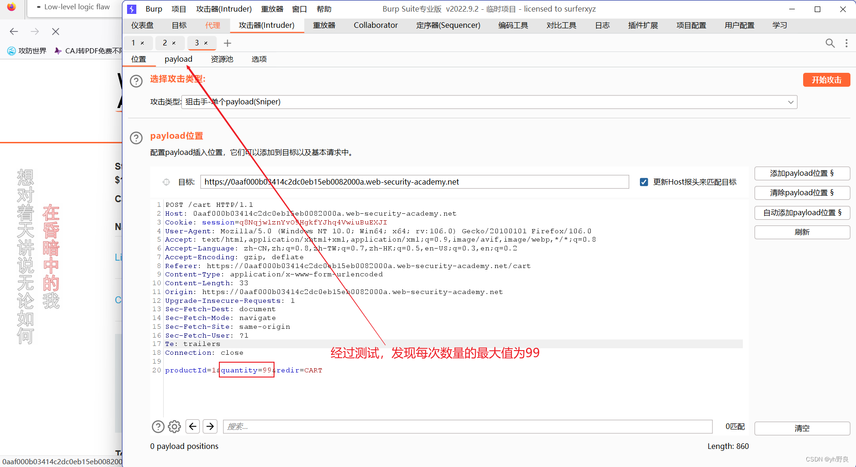856x467 pixels.
Task: Click the 搜索 search input field
Action: click(468, 427)
